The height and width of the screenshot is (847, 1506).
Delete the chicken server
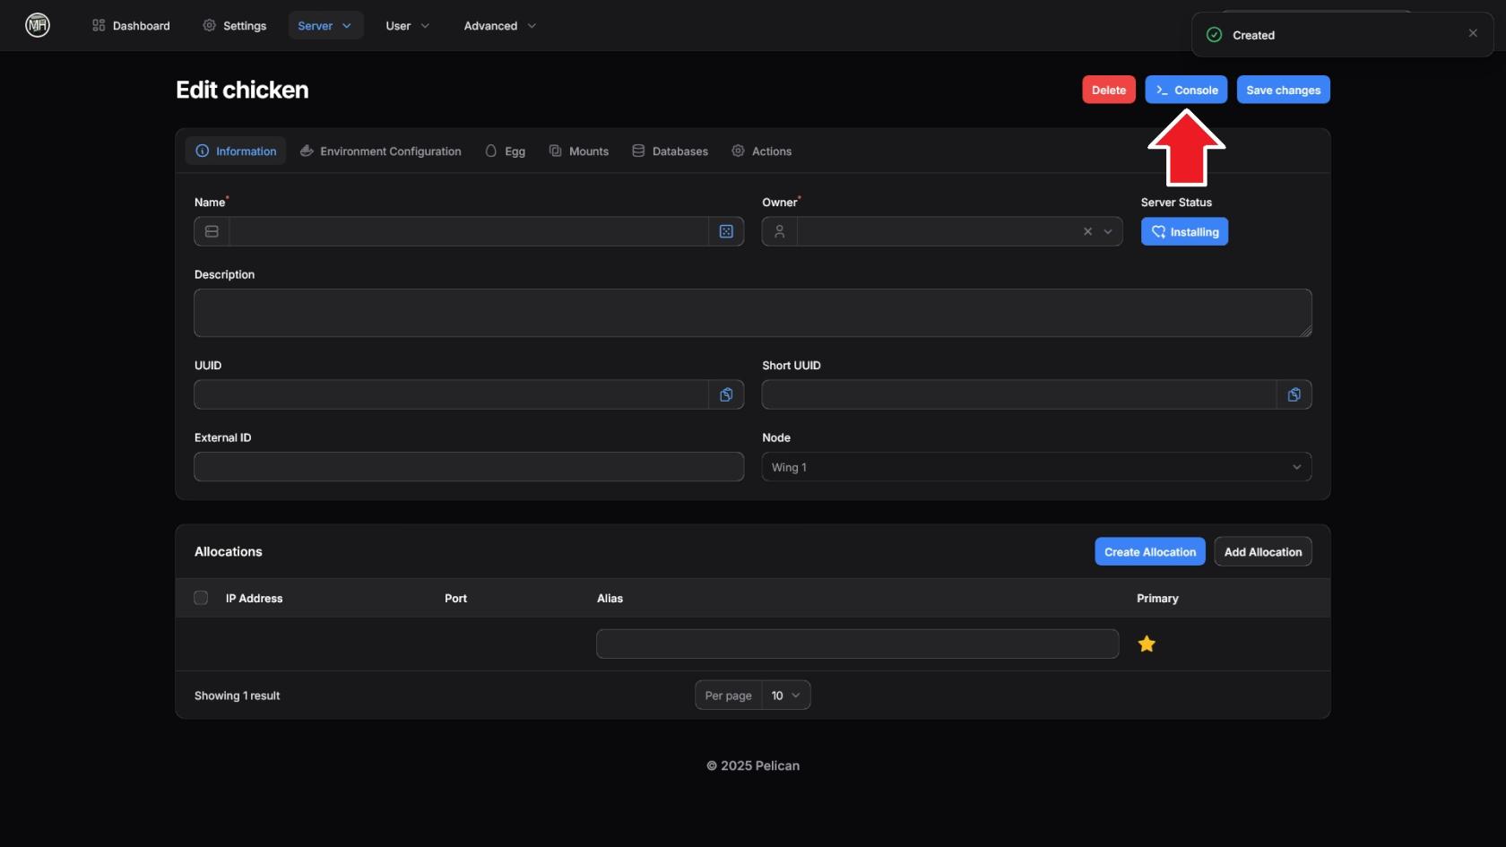(1109, 90)
